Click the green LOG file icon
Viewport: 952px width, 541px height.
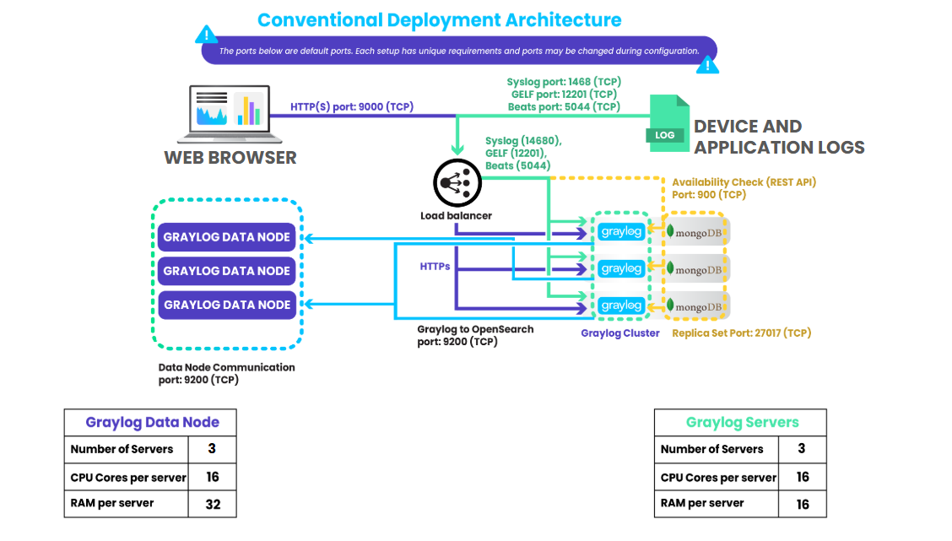[668, 123]
